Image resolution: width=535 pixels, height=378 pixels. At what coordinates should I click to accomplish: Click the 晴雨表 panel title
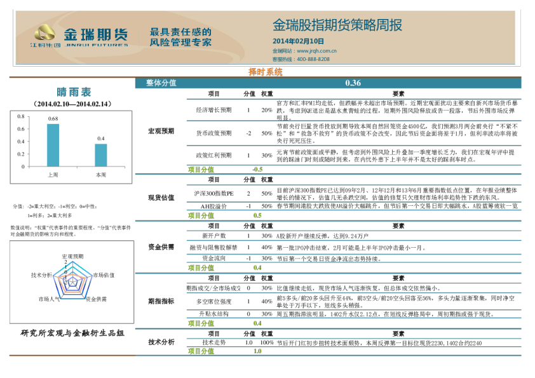74,93
